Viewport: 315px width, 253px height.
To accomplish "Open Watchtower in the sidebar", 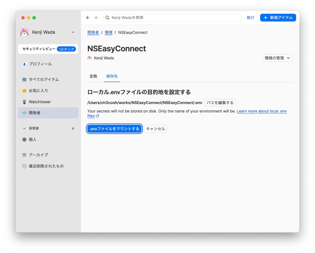I will click(48, 102).
